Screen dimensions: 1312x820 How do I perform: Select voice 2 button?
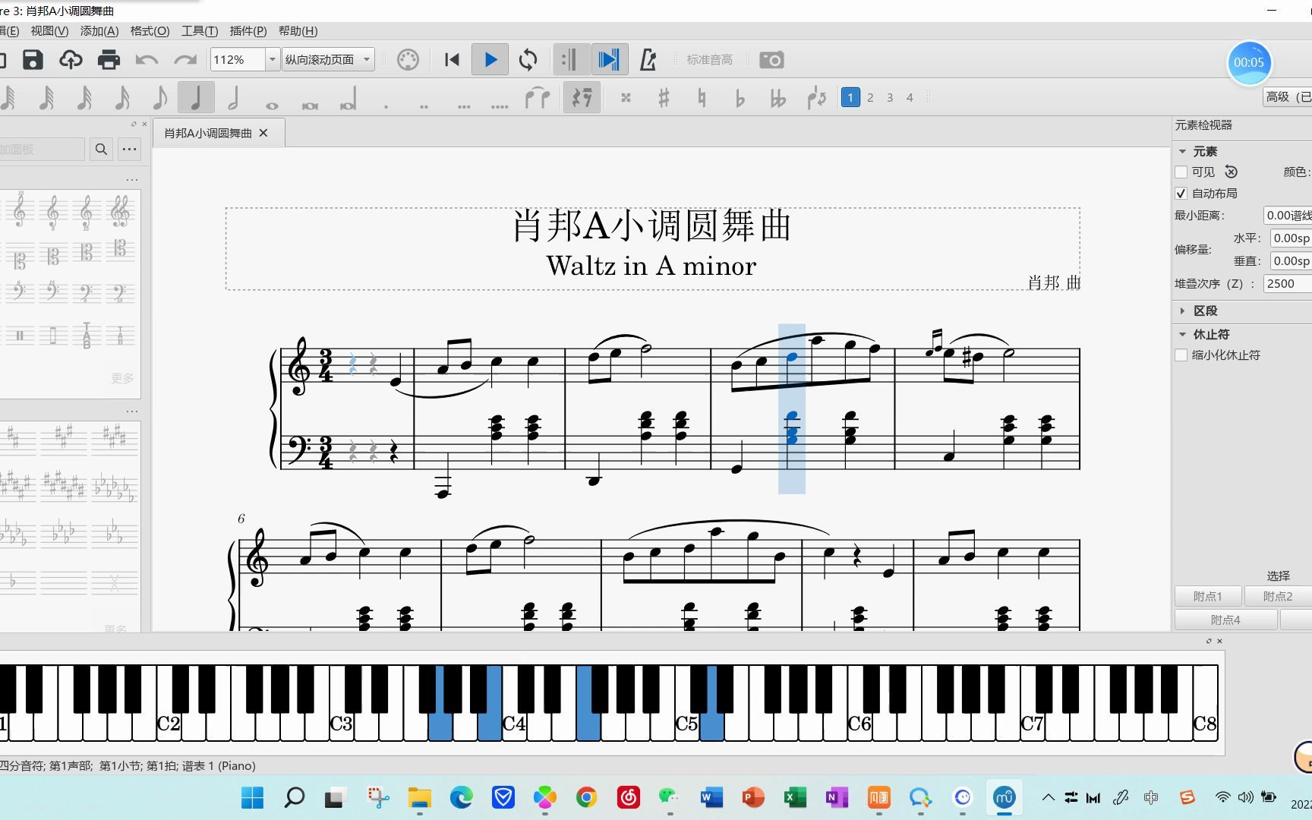870,97
